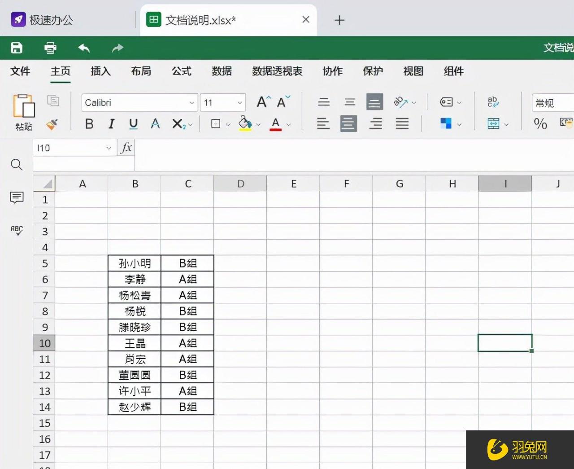Expand the border style dropdown arrow
Screen dimensions: 574x469
tap(228, 125)
